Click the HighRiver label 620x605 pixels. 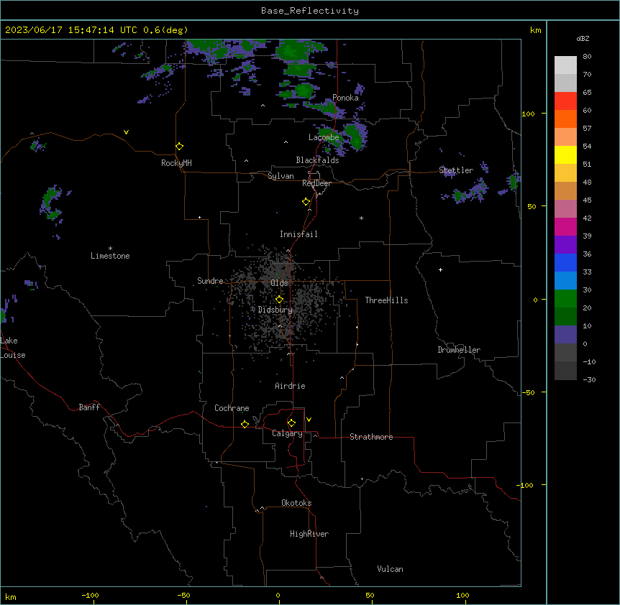309,534
